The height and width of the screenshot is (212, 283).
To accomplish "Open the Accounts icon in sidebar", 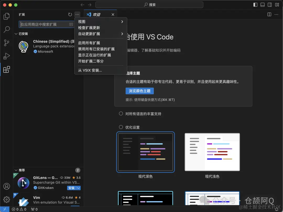I will tap(7, 186).
